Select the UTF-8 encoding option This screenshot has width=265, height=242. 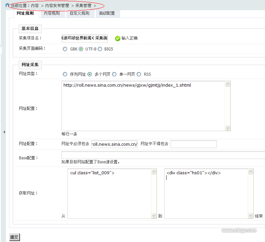pos(81,49)
